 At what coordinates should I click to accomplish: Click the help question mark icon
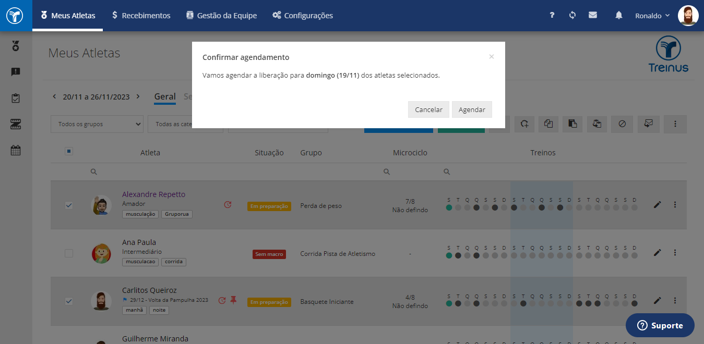552,16
